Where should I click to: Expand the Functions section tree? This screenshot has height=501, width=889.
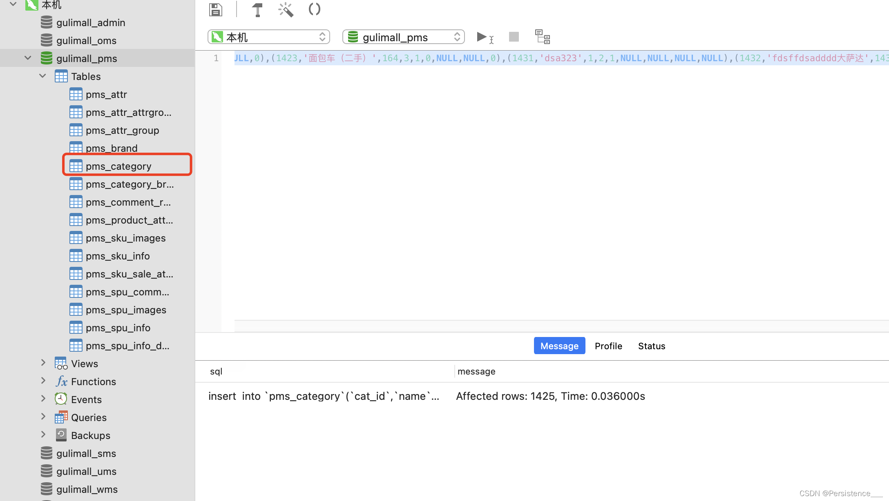[43, 381]
